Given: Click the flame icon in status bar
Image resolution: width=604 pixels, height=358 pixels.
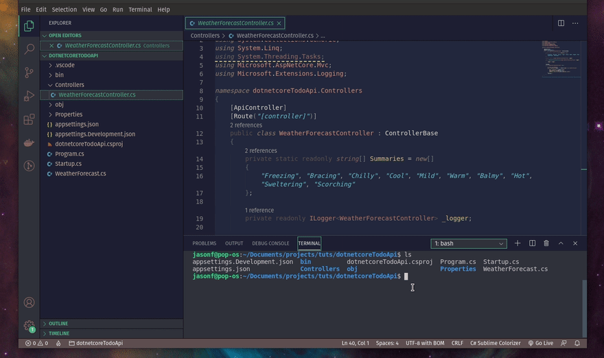Looking at the screenshot, I should click(x=58, y=343).
